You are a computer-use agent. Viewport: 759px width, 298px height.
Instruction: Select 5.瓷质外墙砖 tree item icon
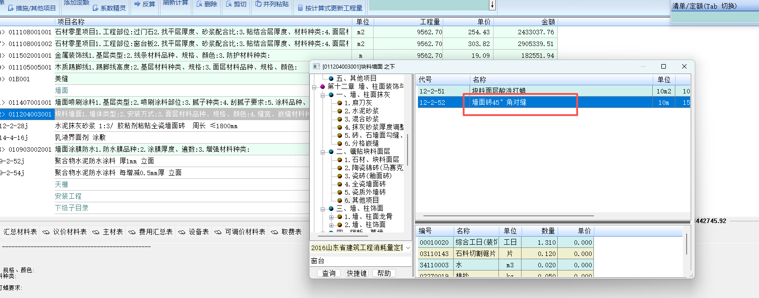[340, 192]
